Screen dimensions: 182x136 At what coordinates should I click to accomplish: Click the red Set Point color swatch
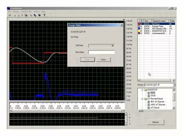pyautogui.click(x=139, y=24)
